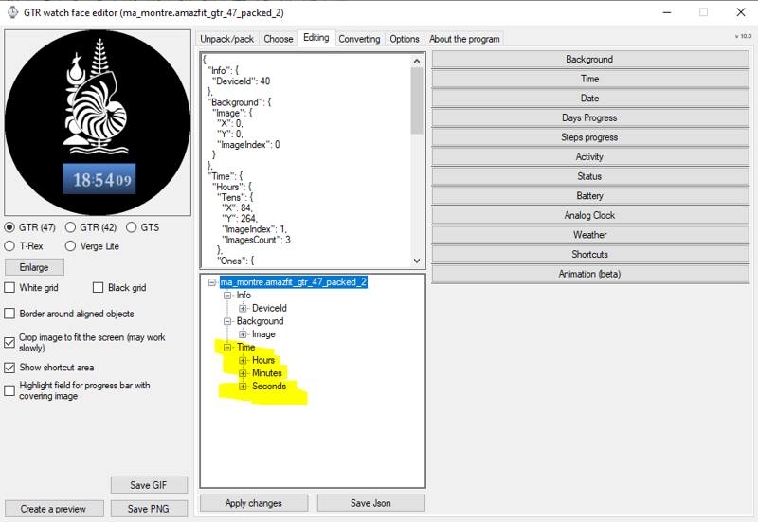Select the GTR (42) radio button

(70, 227)
